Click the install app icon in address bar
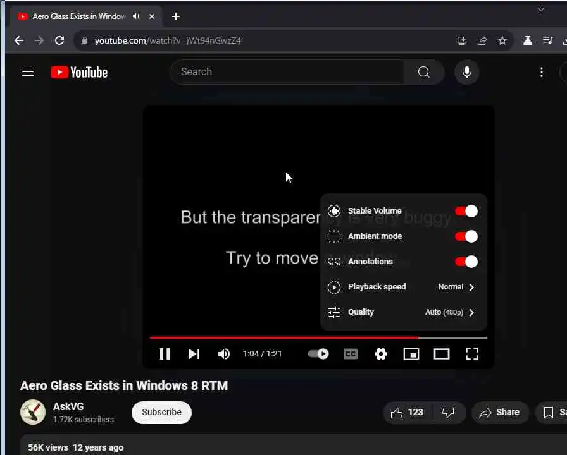The height and width of the screenshot is (455, 567). click(462, 40)
